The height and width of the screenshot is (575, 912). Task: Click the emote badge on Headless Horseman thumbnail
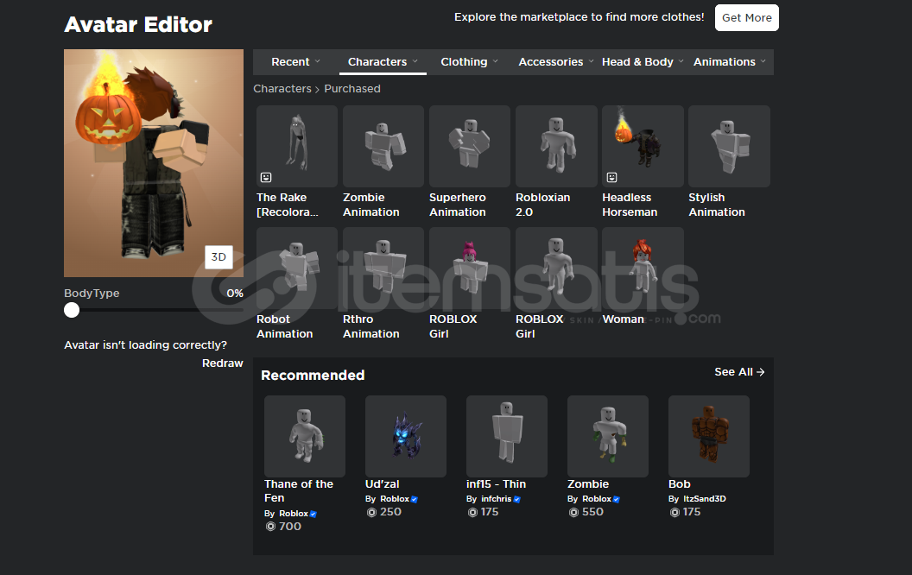[611, 177]
